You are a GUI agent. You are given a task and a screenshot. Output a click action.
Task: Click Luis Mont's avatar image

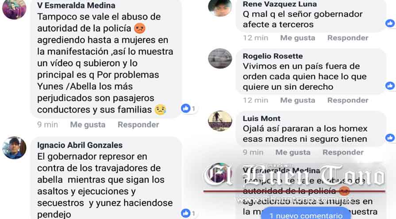[220, 121]
